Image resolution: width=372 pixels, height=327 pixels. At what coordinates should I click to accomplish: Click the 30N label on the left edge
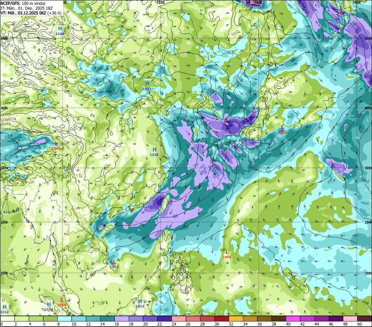point(4,168)
